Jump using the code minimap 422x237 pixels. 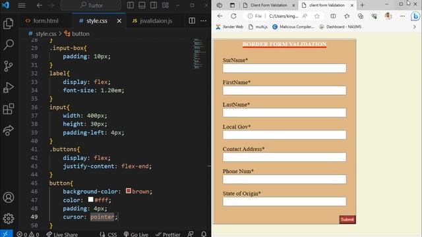tap(199, 54)
